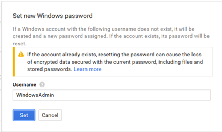
Task: Click the yellow warning triangle icon
Action: pos(21,54)
